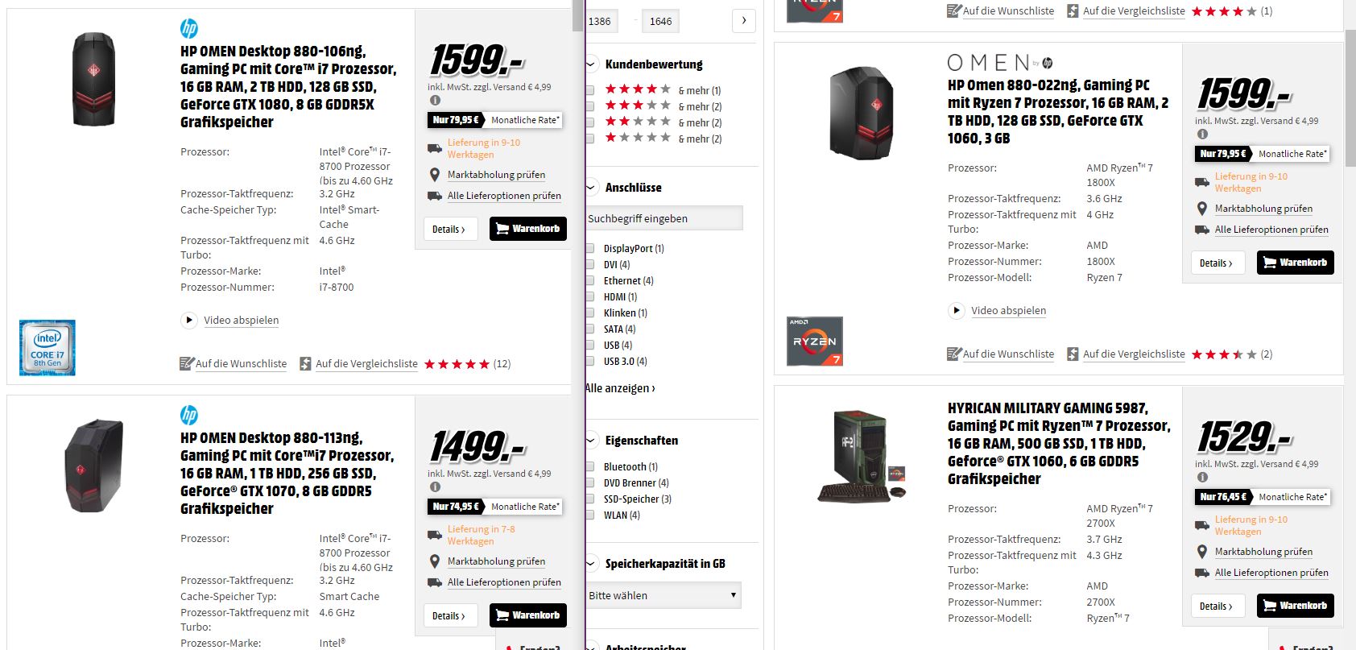Click the minimum price field showing 1386

pos(602,21)
